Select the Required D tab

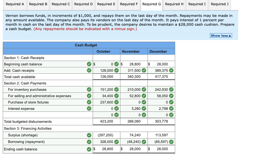click(84, 4)
